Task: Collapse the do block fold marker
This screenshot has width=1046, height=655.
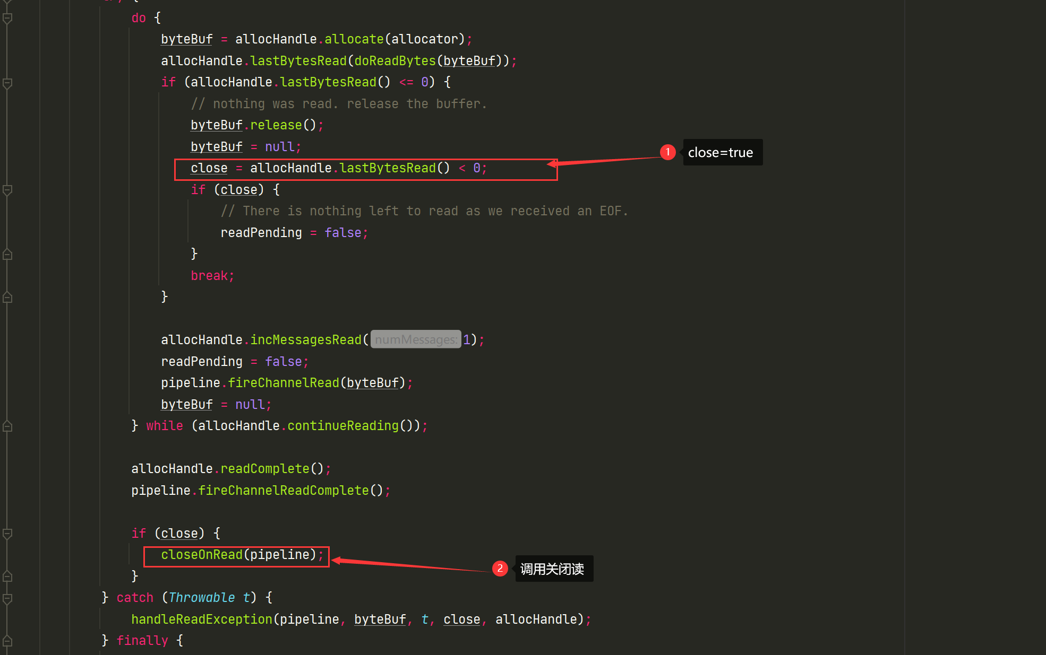Action: click(7, 19)
